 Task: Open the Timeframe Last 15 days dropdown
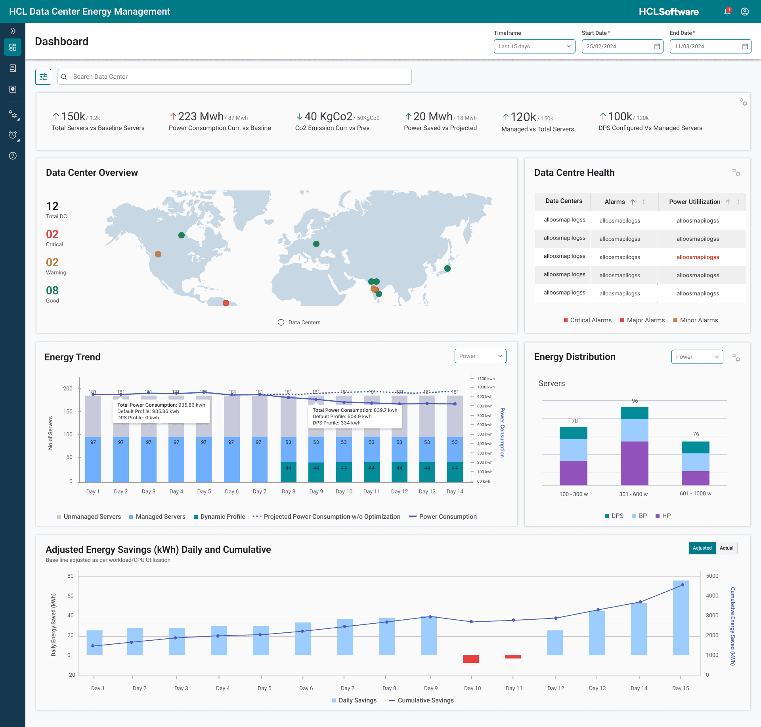coord(534,46)
